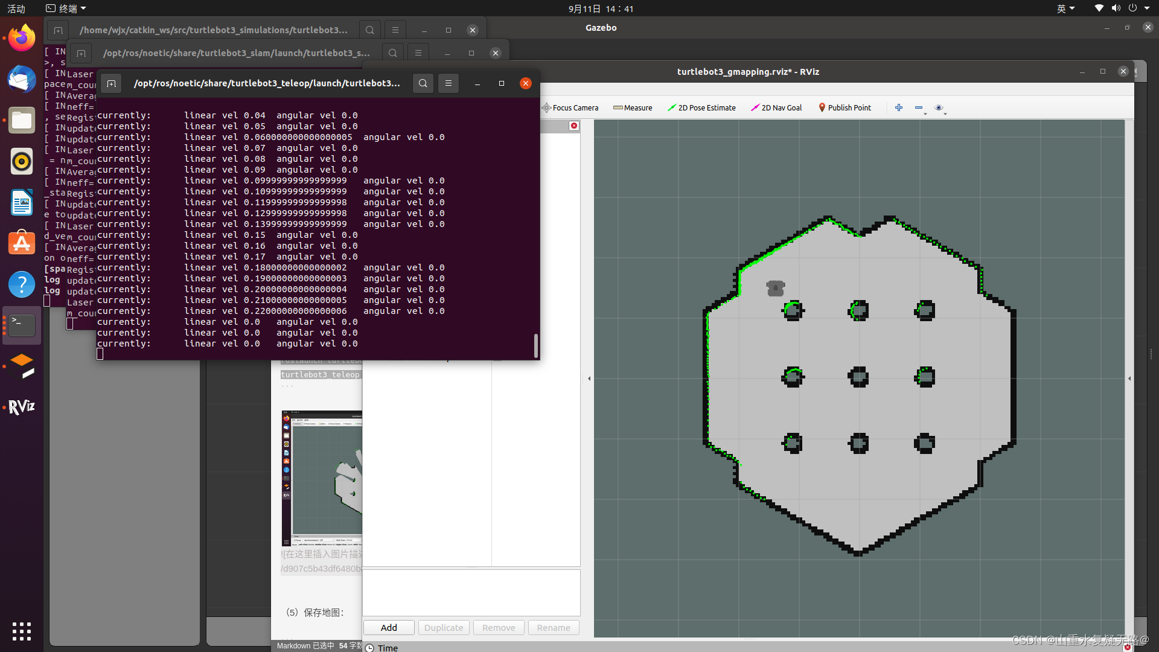Click the turtlebot3_gmapping.rviz* - RViz title
This screenshot has height=652, width=1159.
(748, 71)
